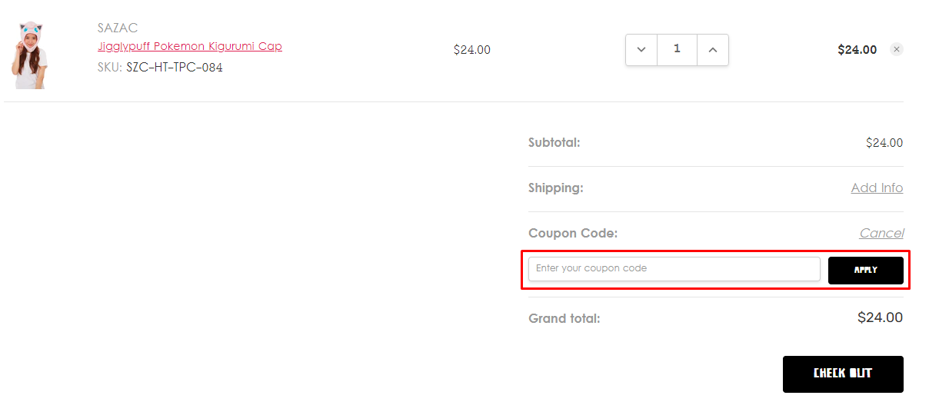Click the Grand total label
Viewport: 929px width, 402px height.
click(564, 318)
